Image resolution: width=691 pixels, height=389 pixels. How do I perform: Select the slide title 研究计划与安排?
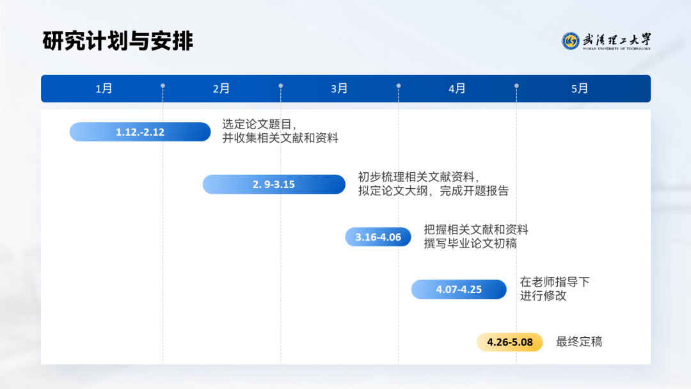(x=118, y=41)
